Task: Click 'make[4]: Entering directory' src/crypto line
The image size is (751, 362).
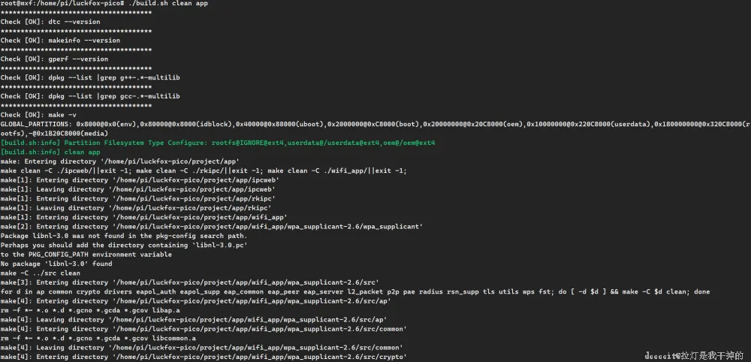Action: click(204, 357)
